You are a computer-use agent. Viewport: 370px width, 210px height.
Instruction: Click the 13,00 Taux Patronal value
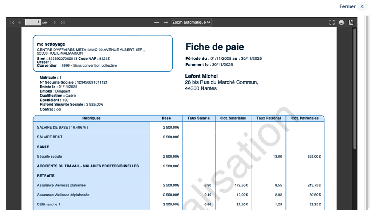pyautogui.click(x=277, y=157)
